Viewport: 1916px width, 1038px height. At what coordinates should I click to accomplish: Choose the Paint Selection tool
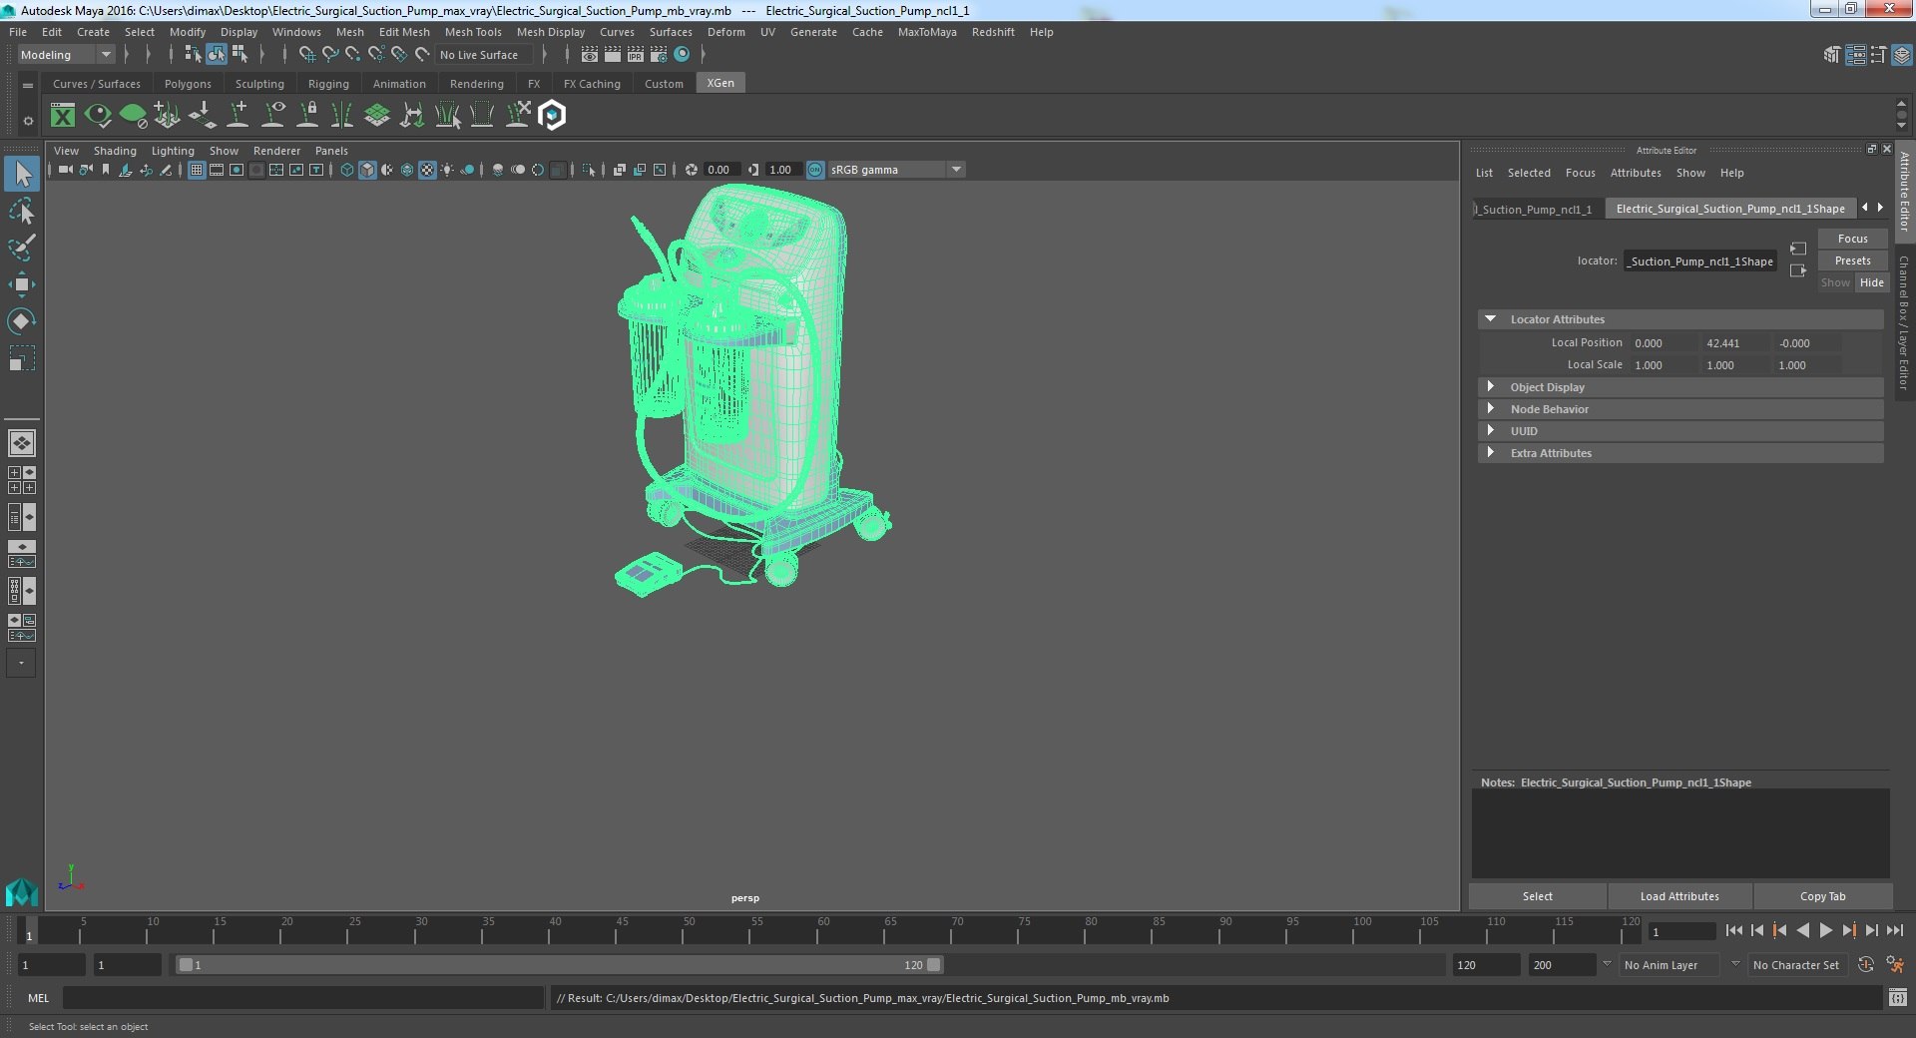(21, 248)
